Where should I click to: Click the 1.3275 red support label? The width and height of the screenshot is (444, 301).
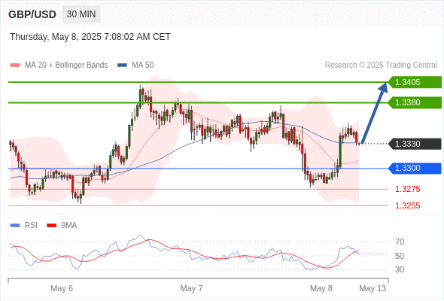pos(407,189)
